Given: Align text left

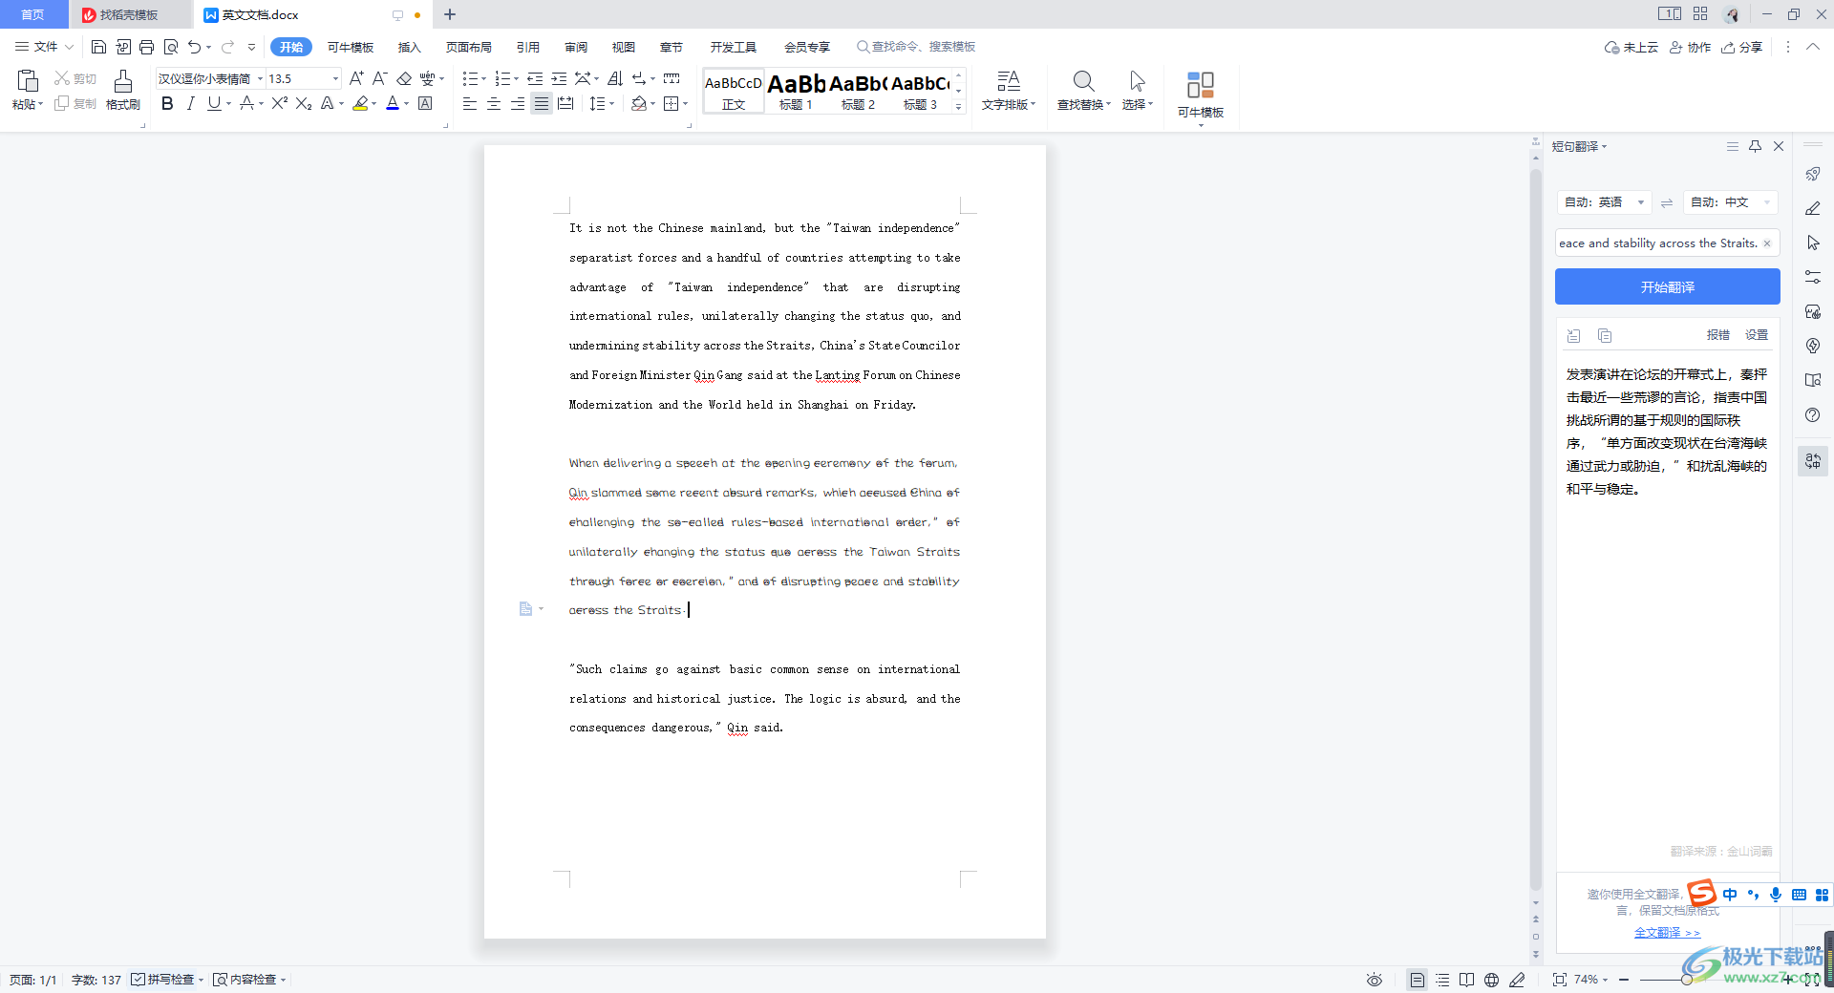Looking at the screenshot, I should 470,103.
